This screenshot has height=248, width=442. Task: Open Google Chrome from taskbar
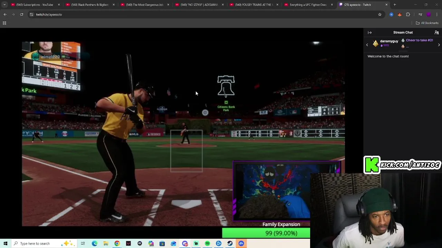[x=117, y=244]
